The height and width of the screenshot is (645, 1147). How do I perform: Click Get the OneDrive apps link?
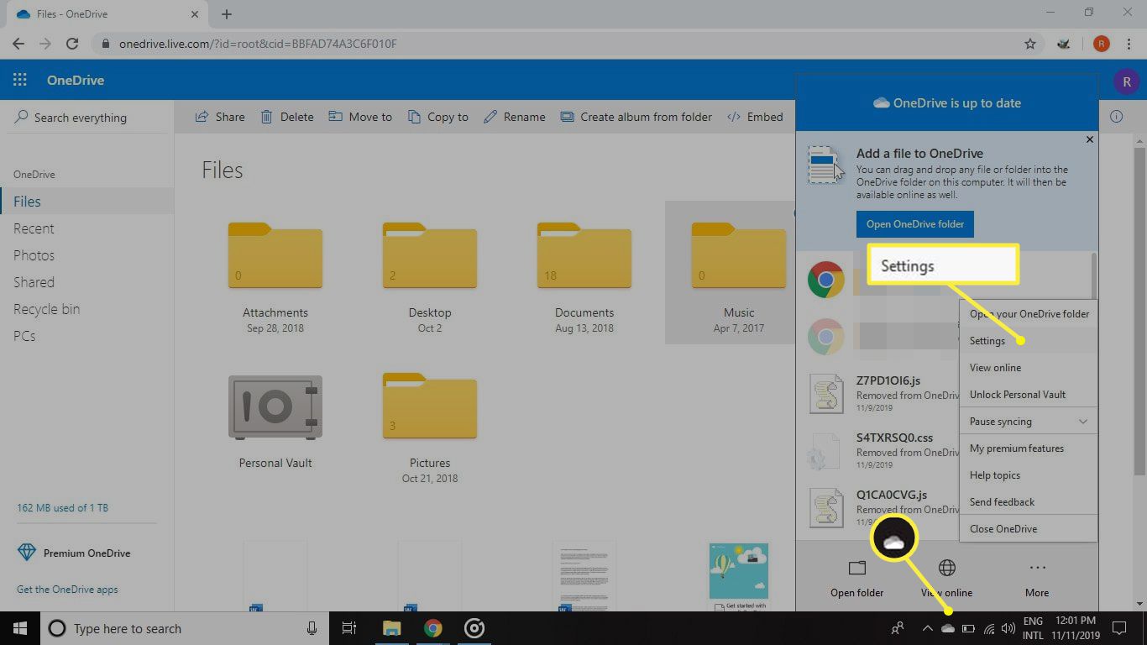pyautogui.click(x=67, y=590)
